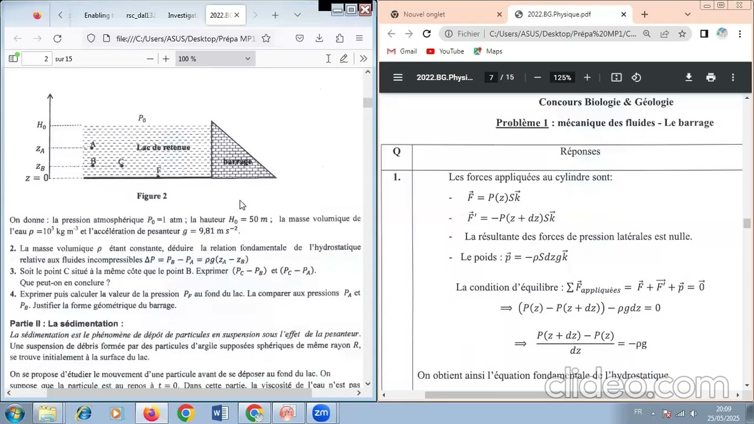Screen dimensions: 754x424
Task: Open Pocket save icon in Firefox
Action: [300, 38]
